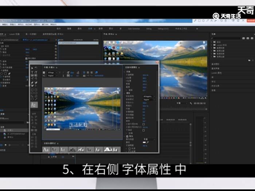Screen dimensions: 255x191
Task: Click the white fill color swatch
Action: coord(145,143)
